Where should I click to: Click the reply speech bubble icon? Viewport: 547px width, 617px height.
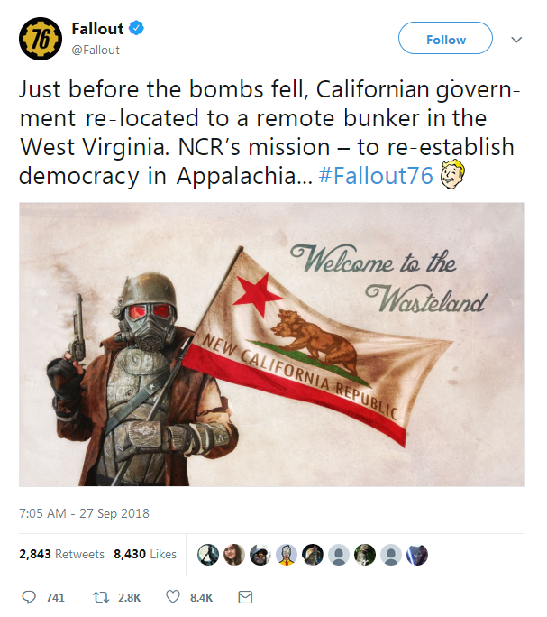pos(29,597)
